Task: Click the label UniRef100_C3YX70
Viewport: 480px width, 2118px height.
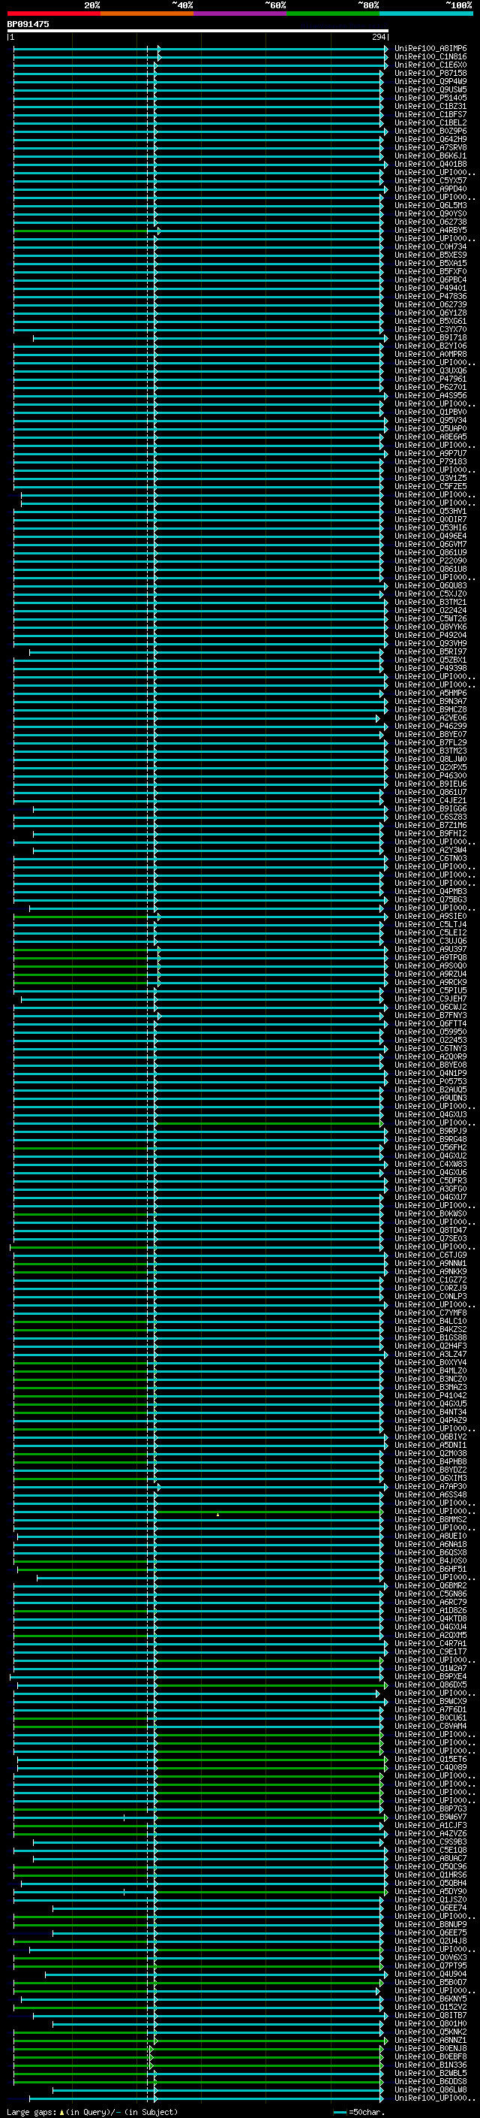Action: (430, 329)
